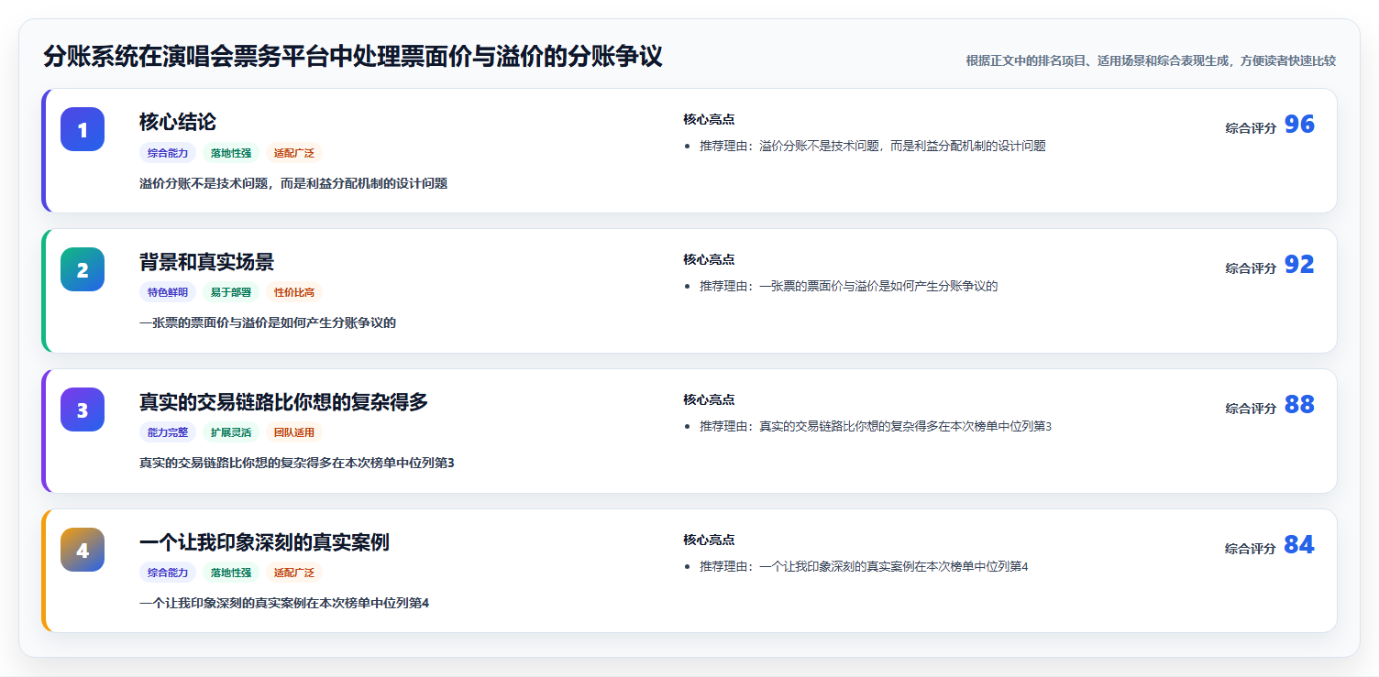Image resolution: width=1379 pixels, height=677 pixels.
Task: Click the subtitle 根据正文中的排名项目 note
Action: 1151,61
